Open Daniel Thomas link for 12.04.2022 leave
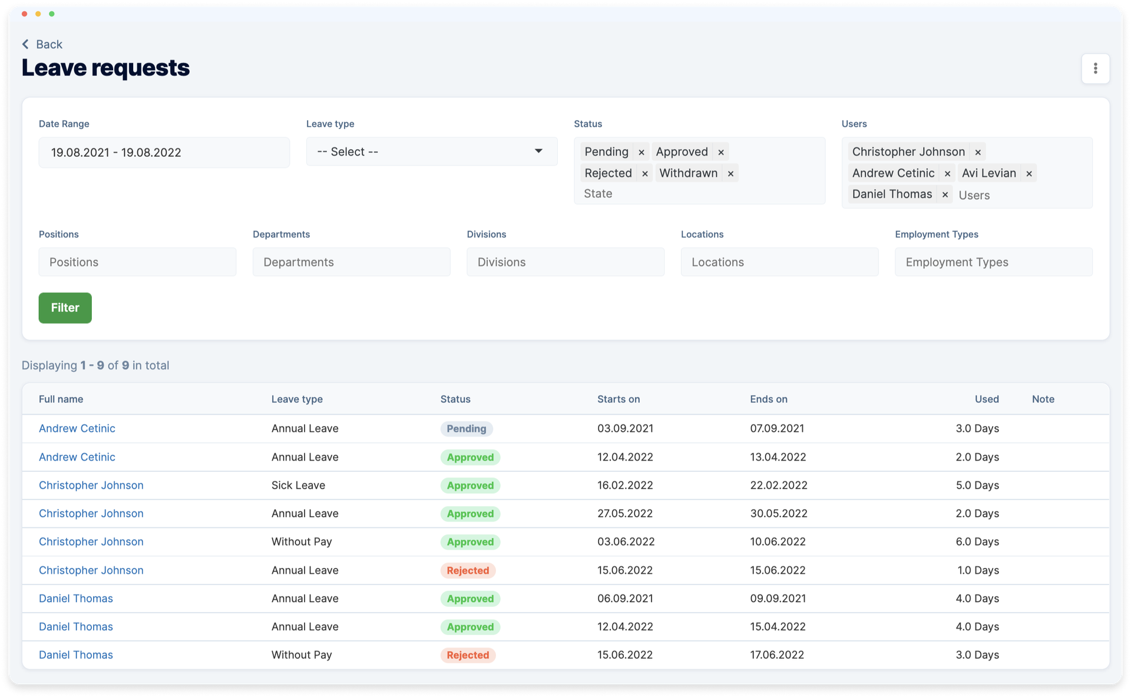Screen dimensions: 1131x697 pos(75,626)
